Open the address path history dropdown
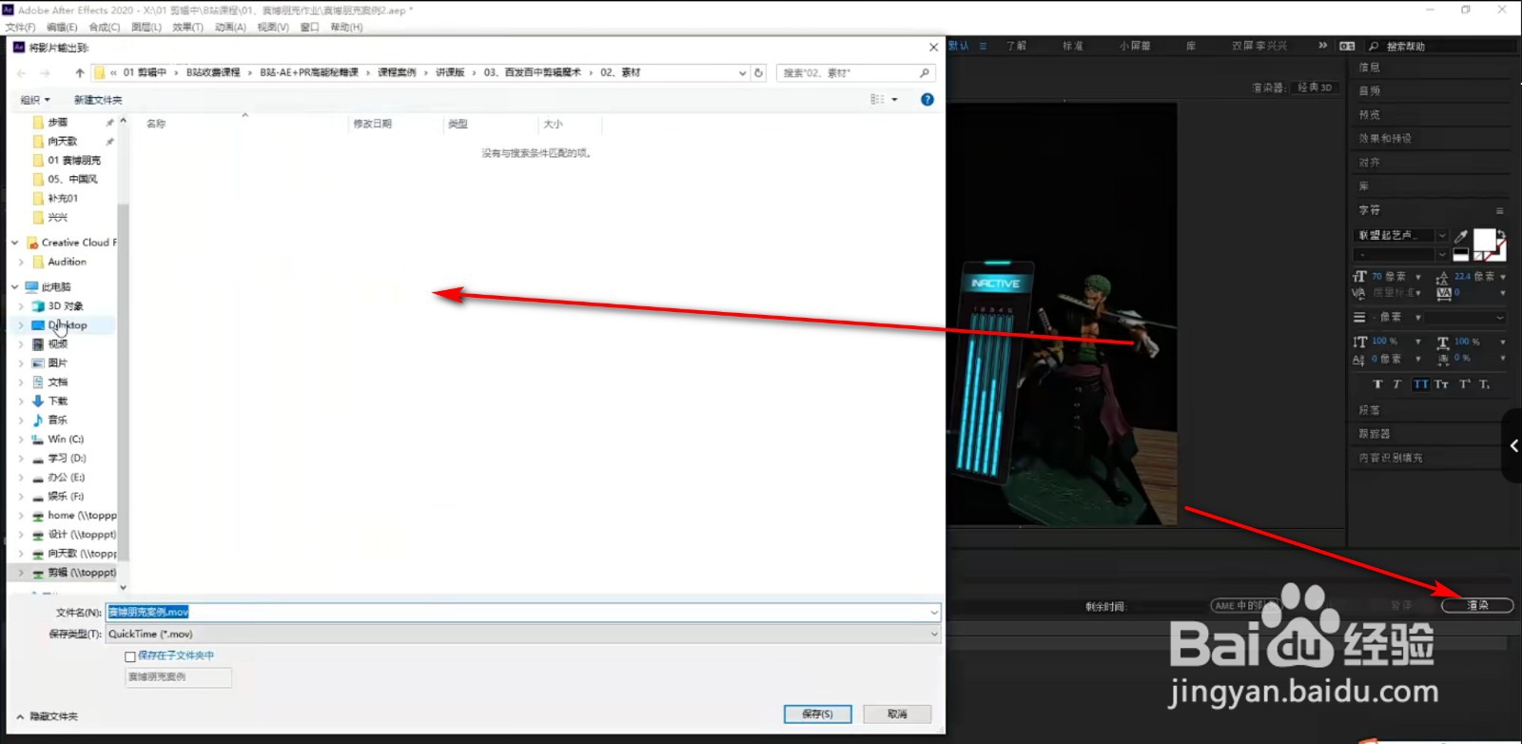The height and width of the screenshot is (744, 1522). [x=743, y=72]
